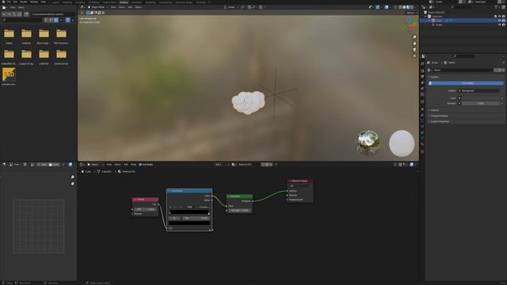
Task: Click the red X axis on the navigation gizmo
Action: tap(412, 28)
